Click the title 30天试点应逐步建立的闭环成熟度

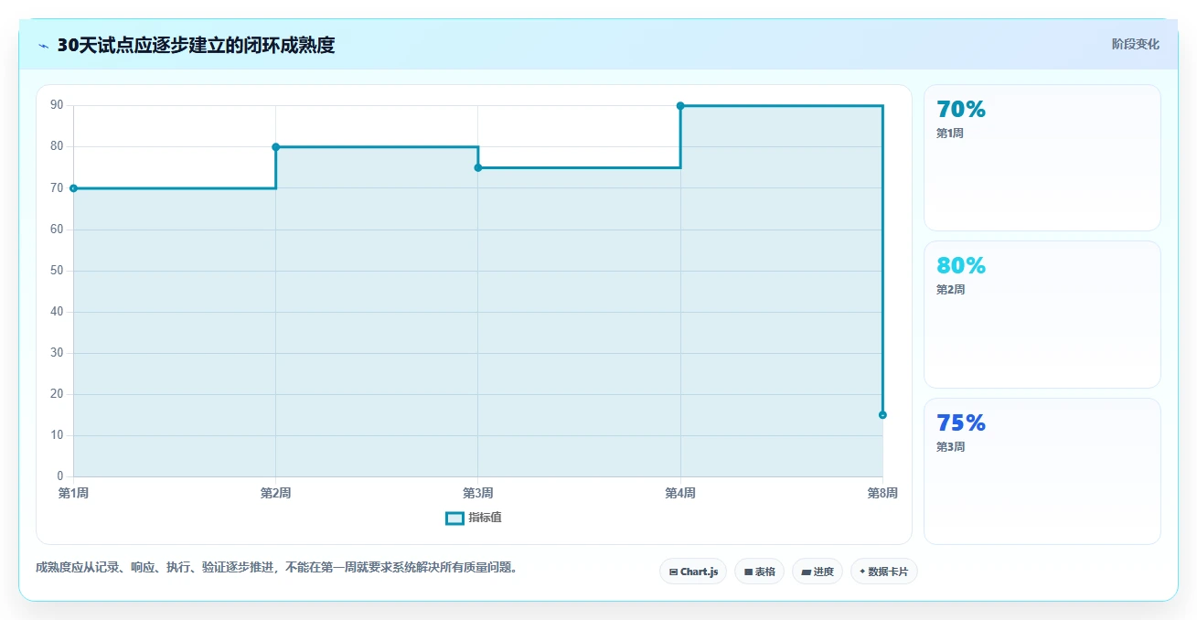click(x=196, y=46)
